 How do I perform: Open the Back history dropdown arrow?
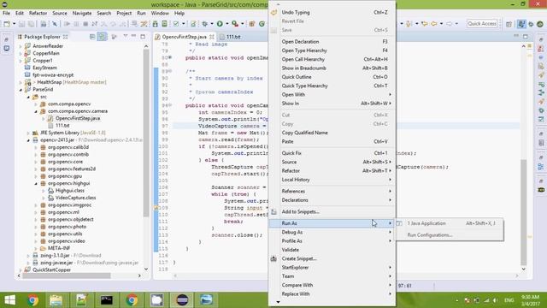(441, 24)
